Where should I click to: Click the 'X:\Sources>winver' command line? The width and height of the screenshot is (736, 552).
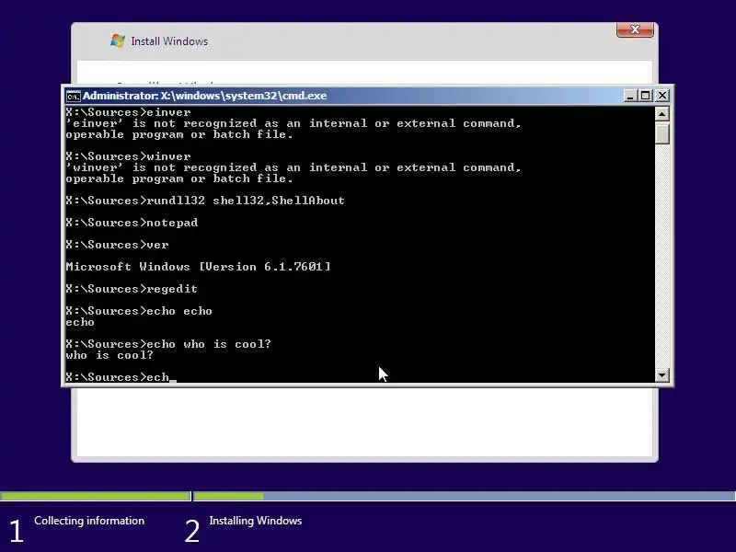point(128,156)
